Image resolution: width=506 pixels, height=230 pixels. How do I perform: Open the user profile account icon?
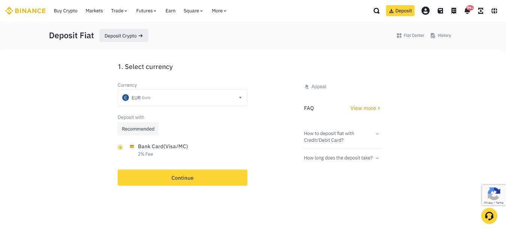(425, 11)
